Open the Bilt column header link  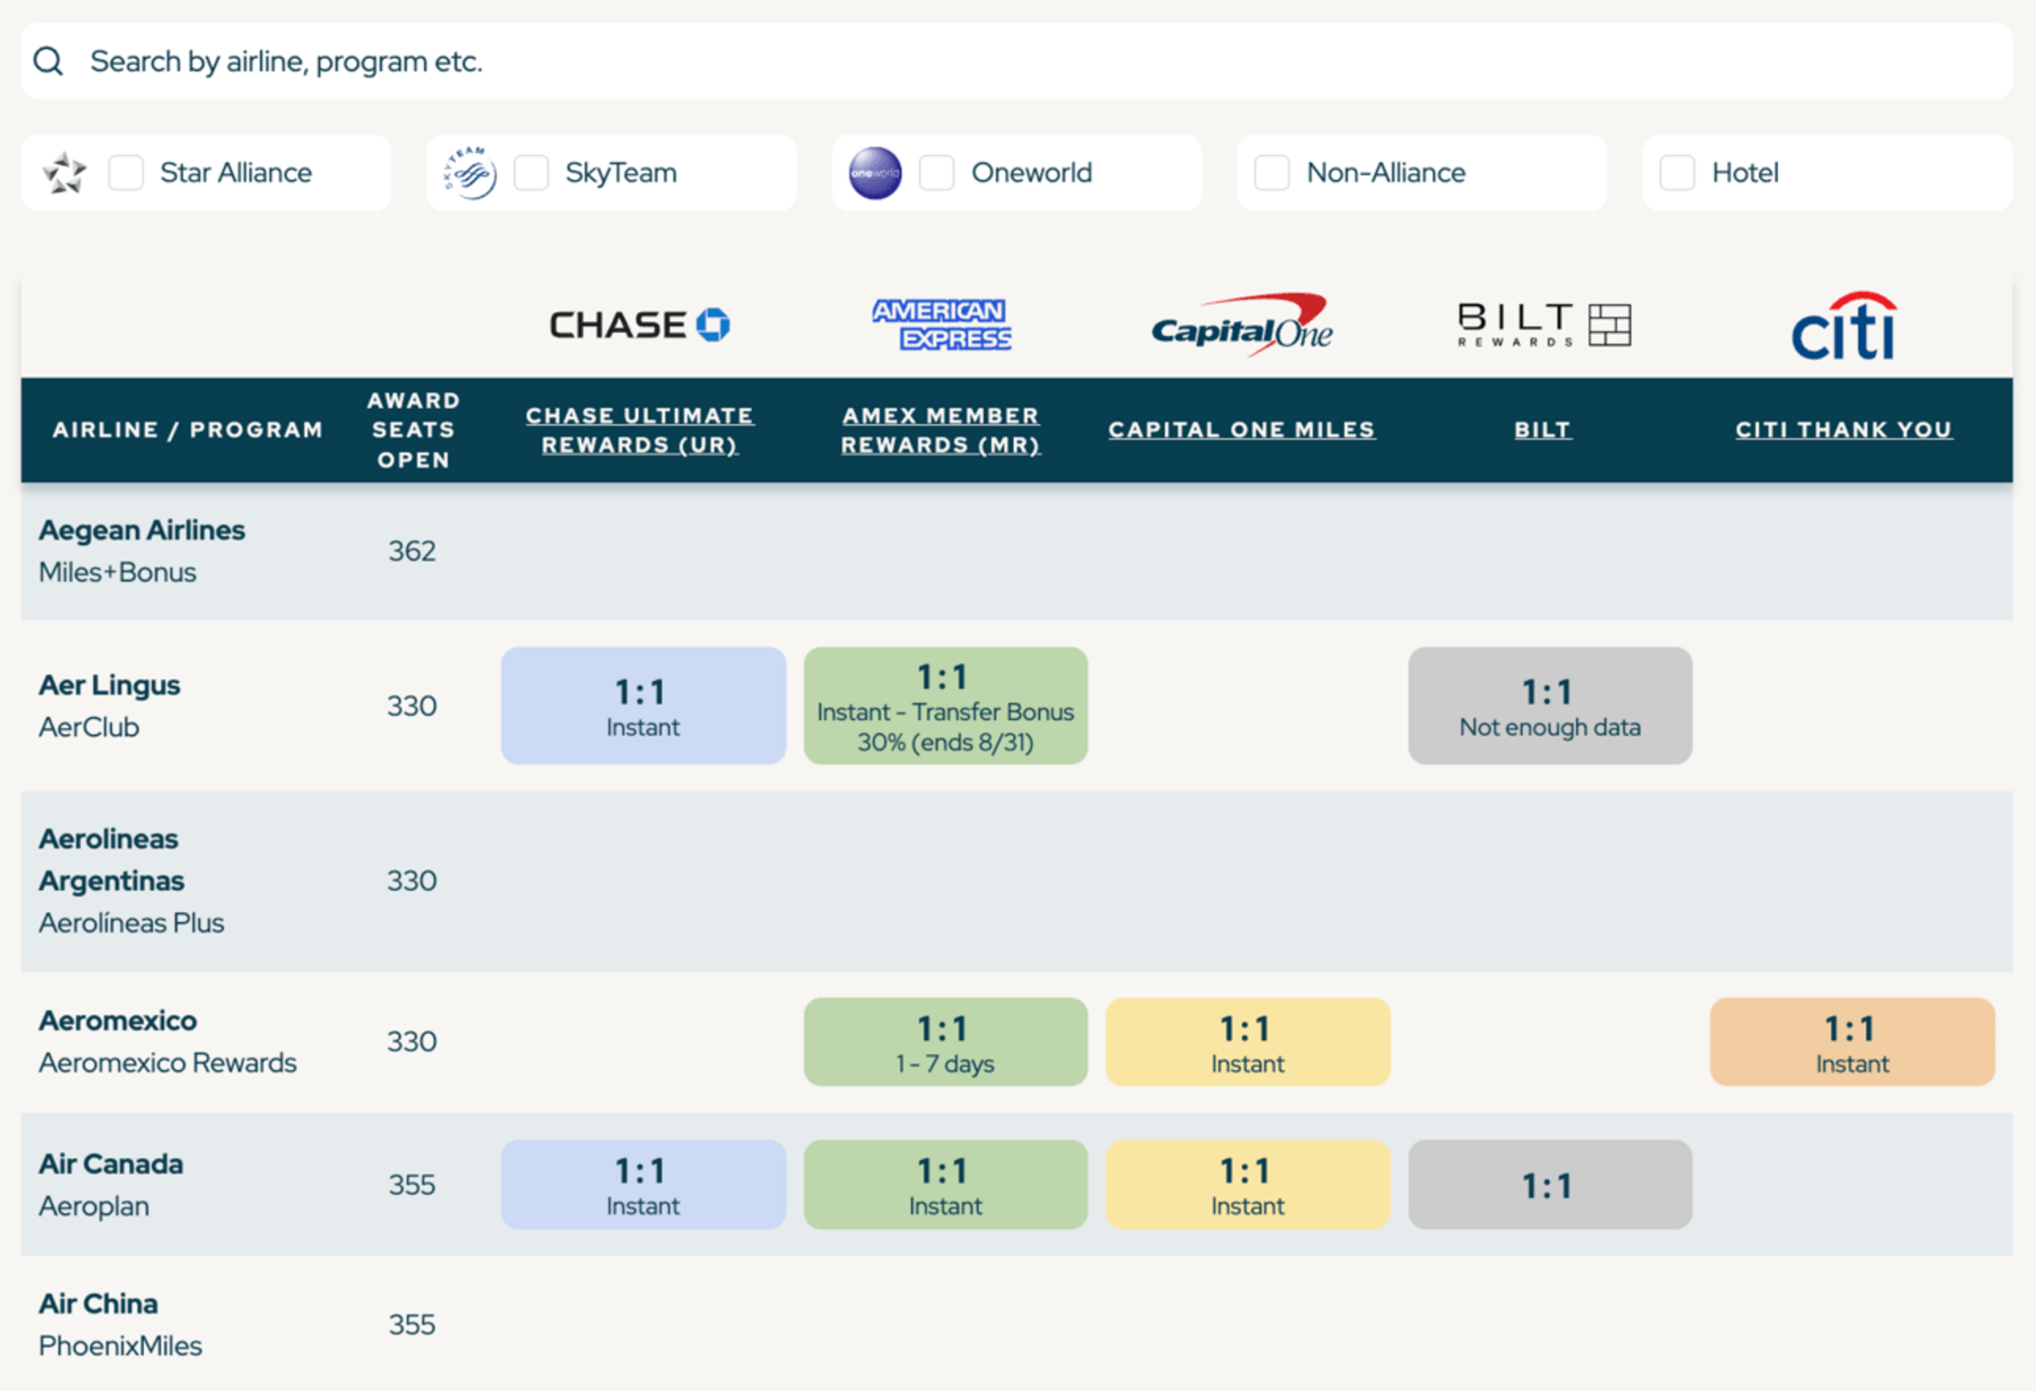1543,430
